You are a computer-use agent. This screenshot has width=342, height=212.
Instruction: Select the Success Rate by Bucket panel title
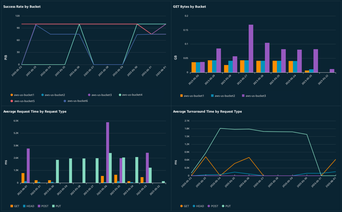point(22,7)
